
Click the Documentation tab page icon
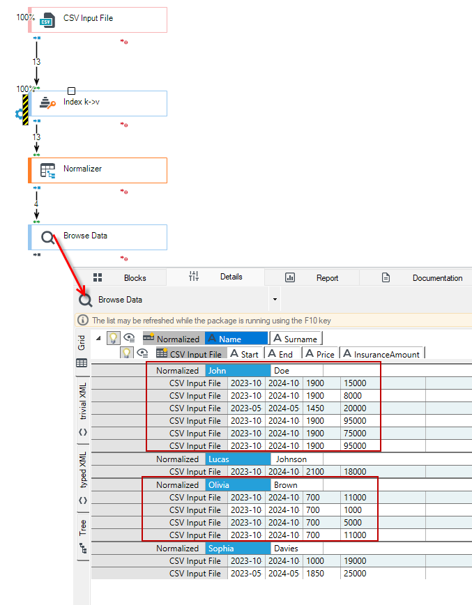(x=386, y=277)
